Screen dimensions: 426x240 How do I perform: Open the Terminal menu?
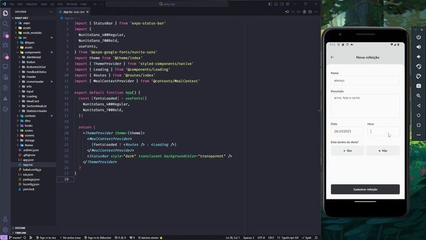72,4
